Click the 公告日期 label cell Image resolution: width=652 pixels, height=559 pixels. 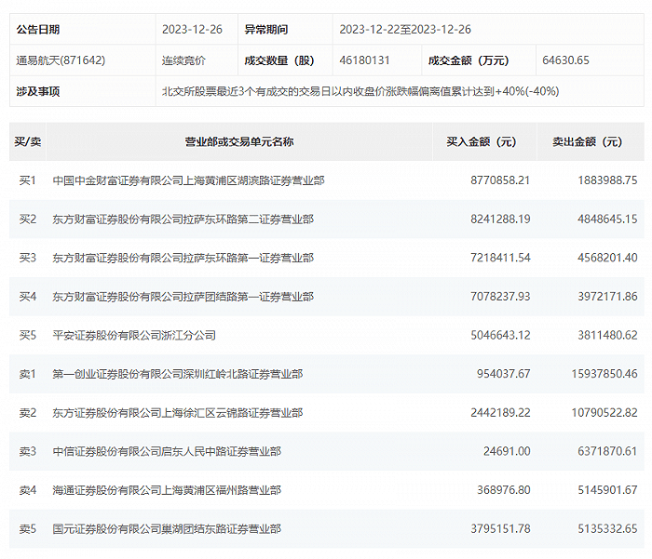click(83, 29)
